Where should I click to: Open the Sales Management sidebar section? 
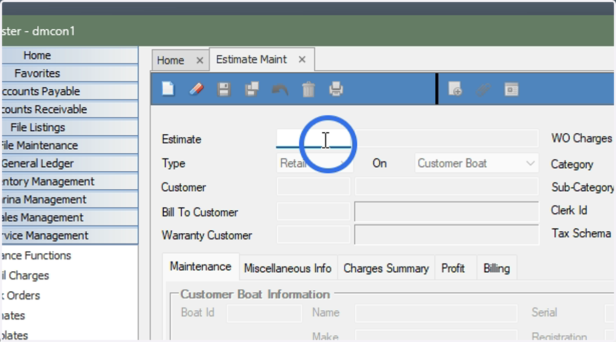[x=70, y=217]
